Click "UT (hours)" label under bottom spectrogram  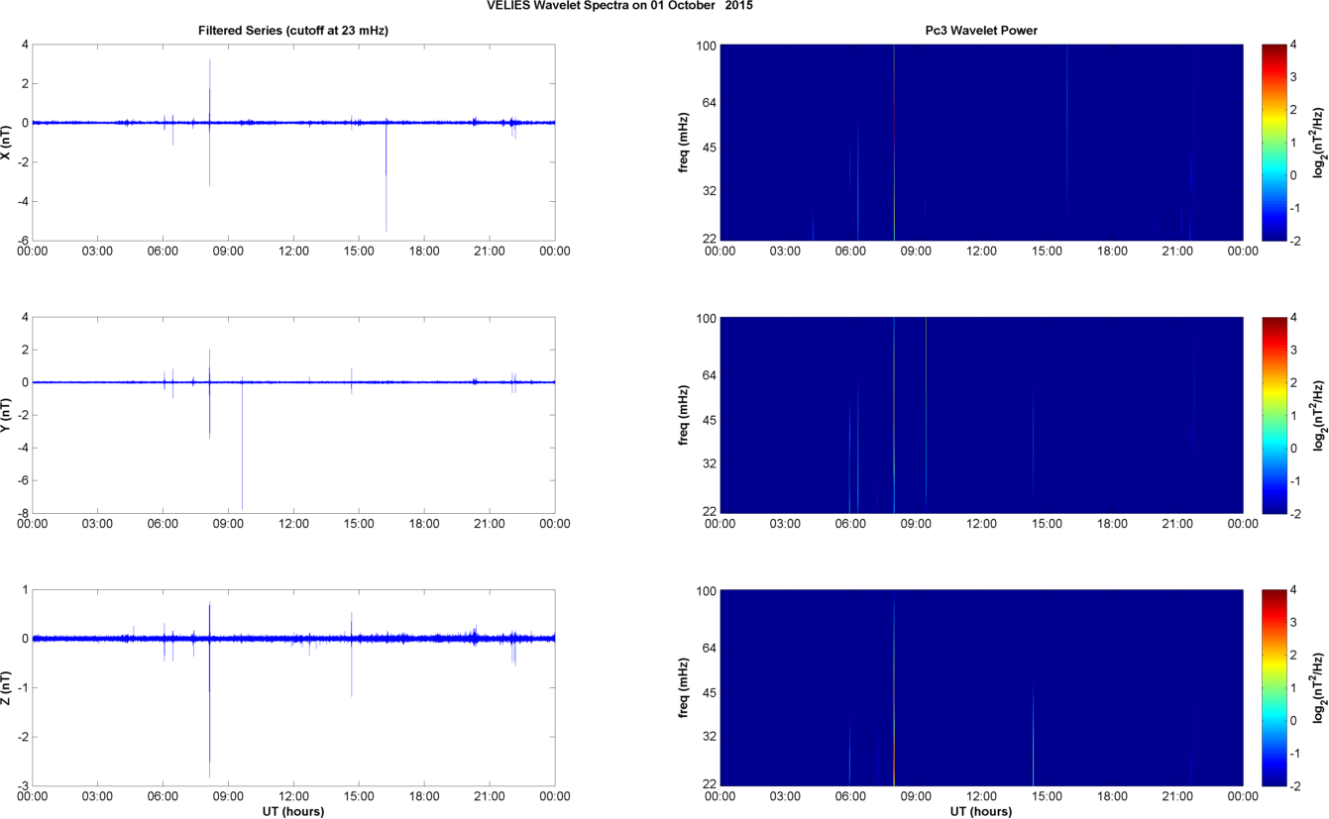coord(981,811)
